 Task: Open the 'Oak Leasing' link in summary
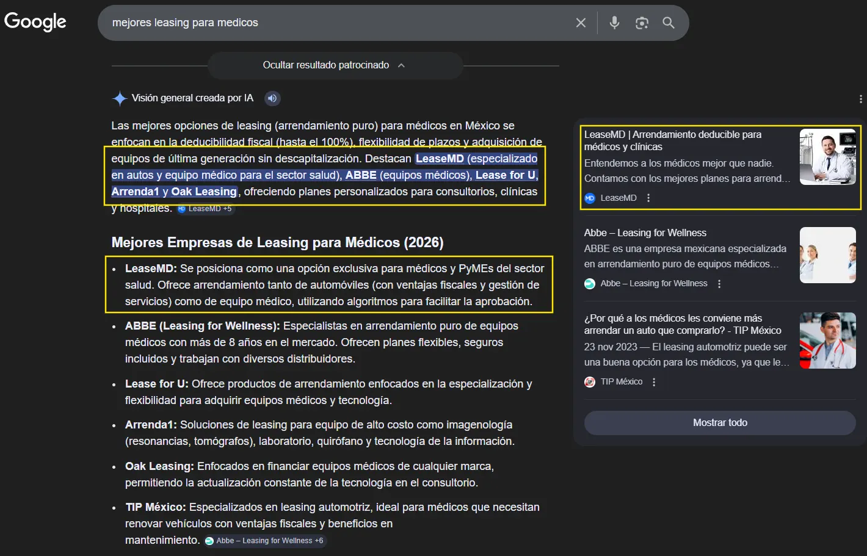click(203, 192)
